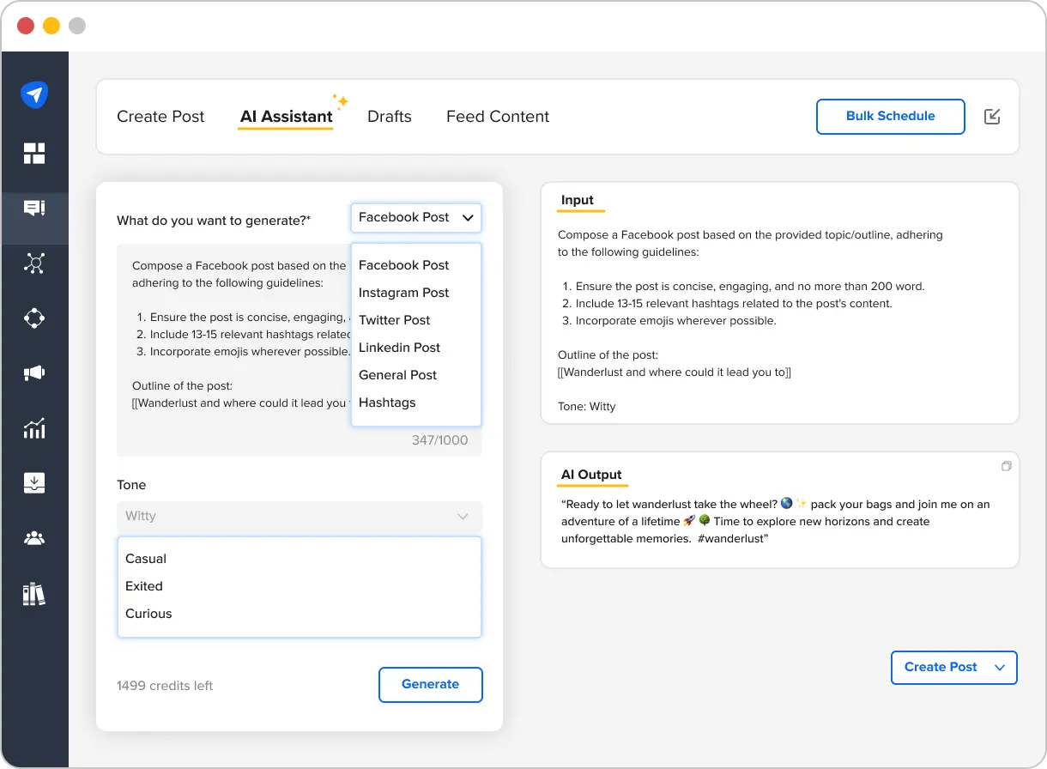Click the social network connections sidebar icon

coord(34,263)
